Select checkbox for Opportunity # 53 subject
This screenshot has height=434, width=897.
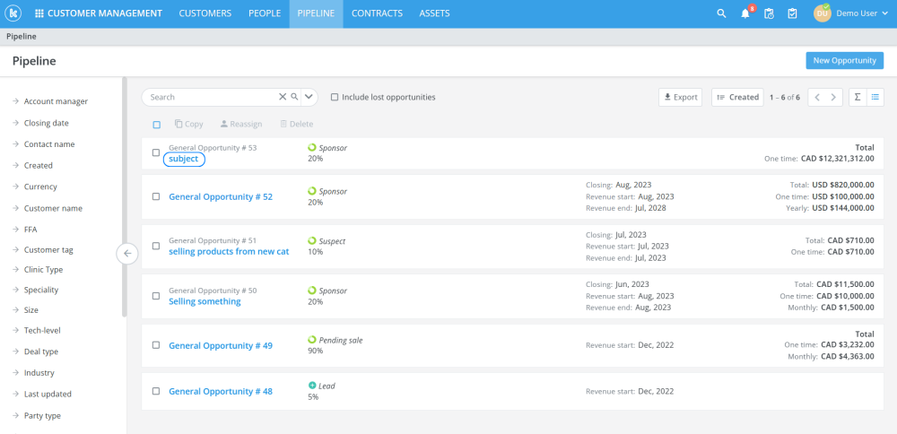[156, 152]
